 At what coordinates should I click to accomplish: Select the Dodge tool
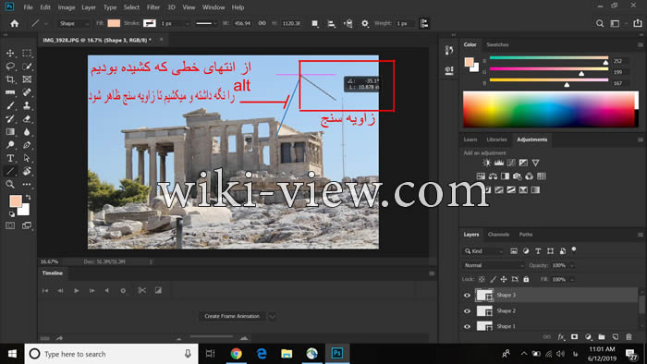point(10,145)
